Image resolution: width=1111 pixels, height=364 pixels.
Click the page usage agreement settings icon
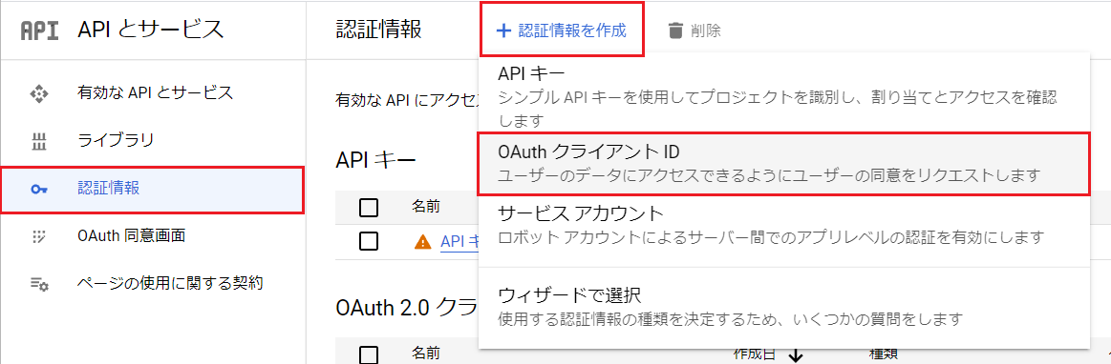(x=39, y=284)
